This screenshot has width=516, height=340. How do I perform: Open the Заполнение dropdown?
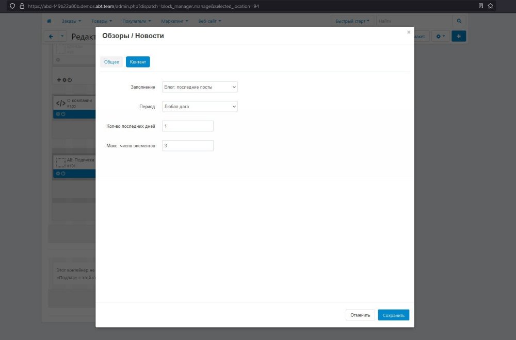[x=200, y=87]
